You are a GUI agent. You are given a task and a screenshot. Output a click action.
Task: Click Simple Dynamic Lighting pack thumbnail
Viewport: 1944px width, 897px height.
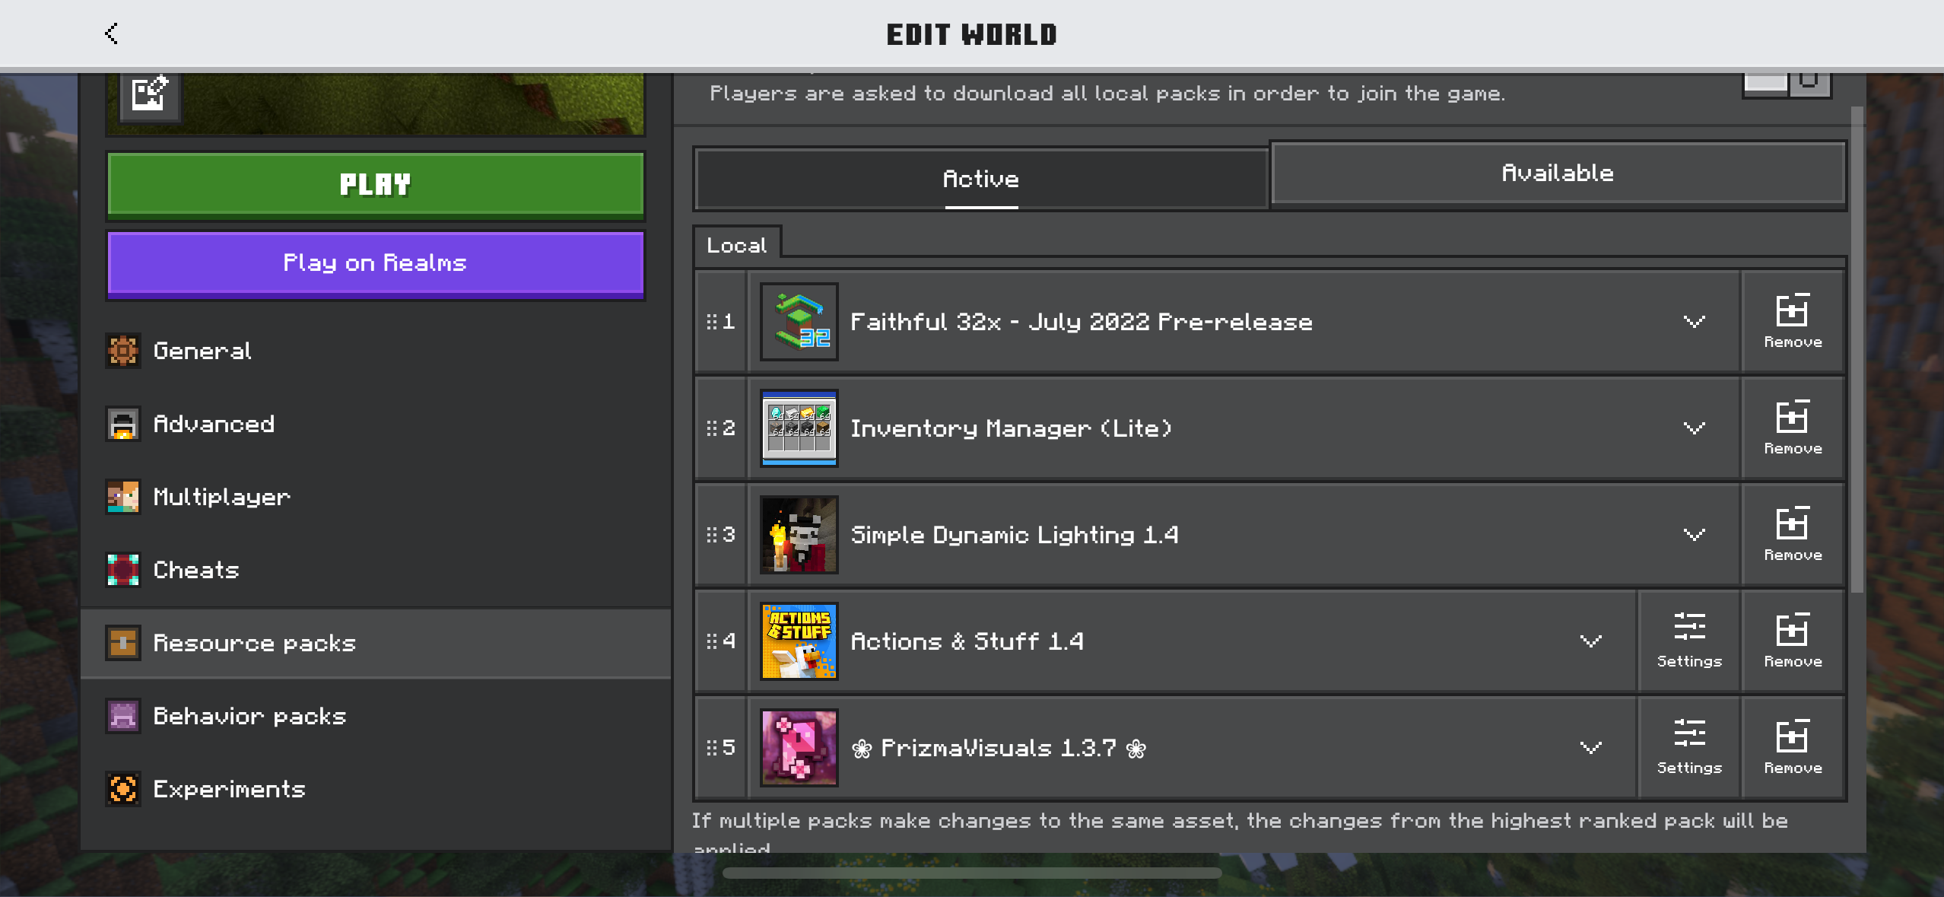point(799,534)
